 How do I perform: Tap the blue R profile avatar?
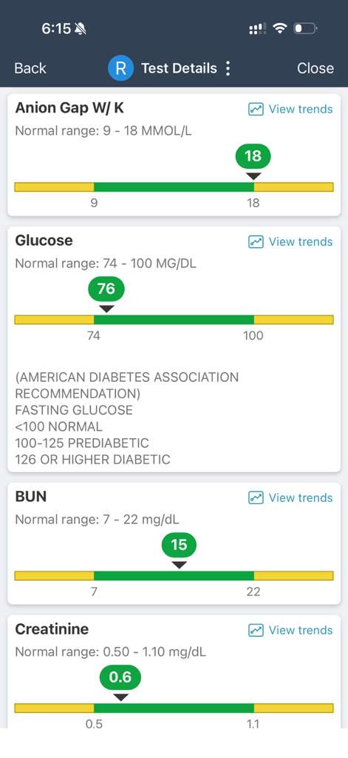tap(120, 68)
